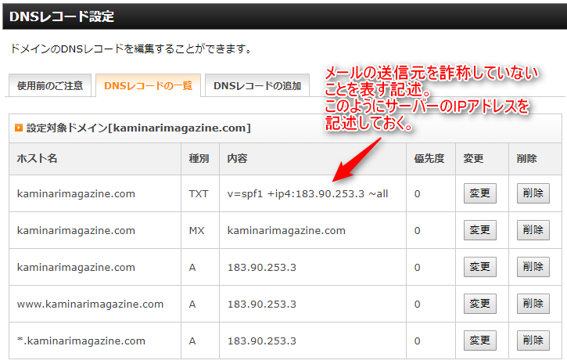Edit the *.kaminarimagazine.com wildcard record

(x=479, y=341)
